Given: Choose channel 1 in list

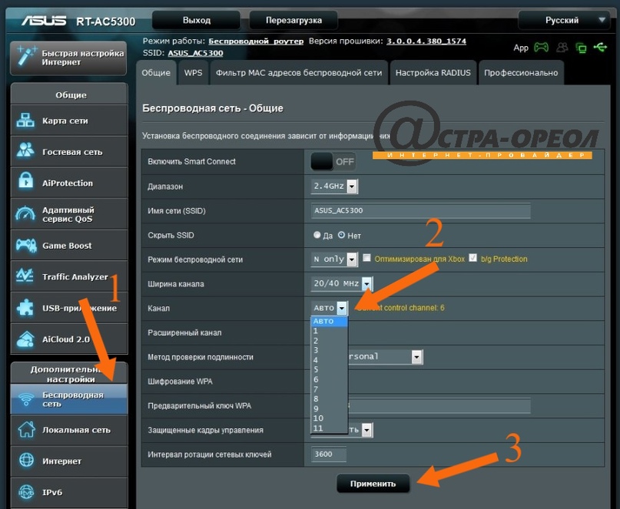Looking at the screenshot, I should click(x=330, y=331).
